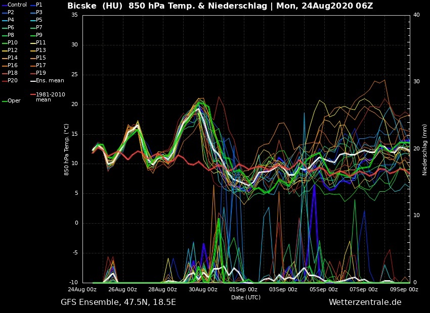This screenshot has width=430, height=313.
Task: Click the P16 legend label
Action: pyautogui.click(x=13, y=65)
